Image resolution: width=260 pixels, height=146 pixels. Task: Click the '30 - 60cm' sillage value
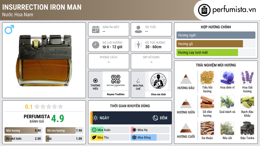click(153, 47)
